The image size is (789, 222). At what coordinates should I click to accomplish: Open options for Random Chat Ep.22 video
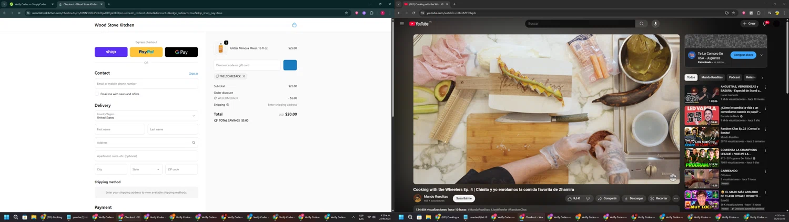pos(765,129)
